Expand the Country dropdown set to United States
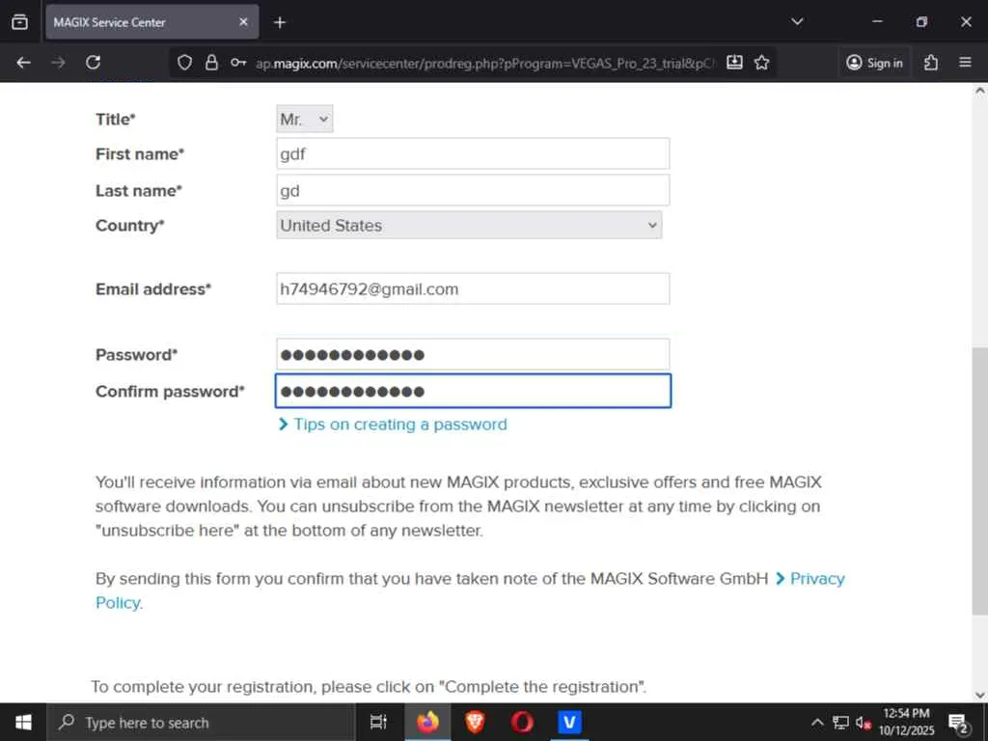This screenshot has height=741, width=988. [x=469, y=225]
